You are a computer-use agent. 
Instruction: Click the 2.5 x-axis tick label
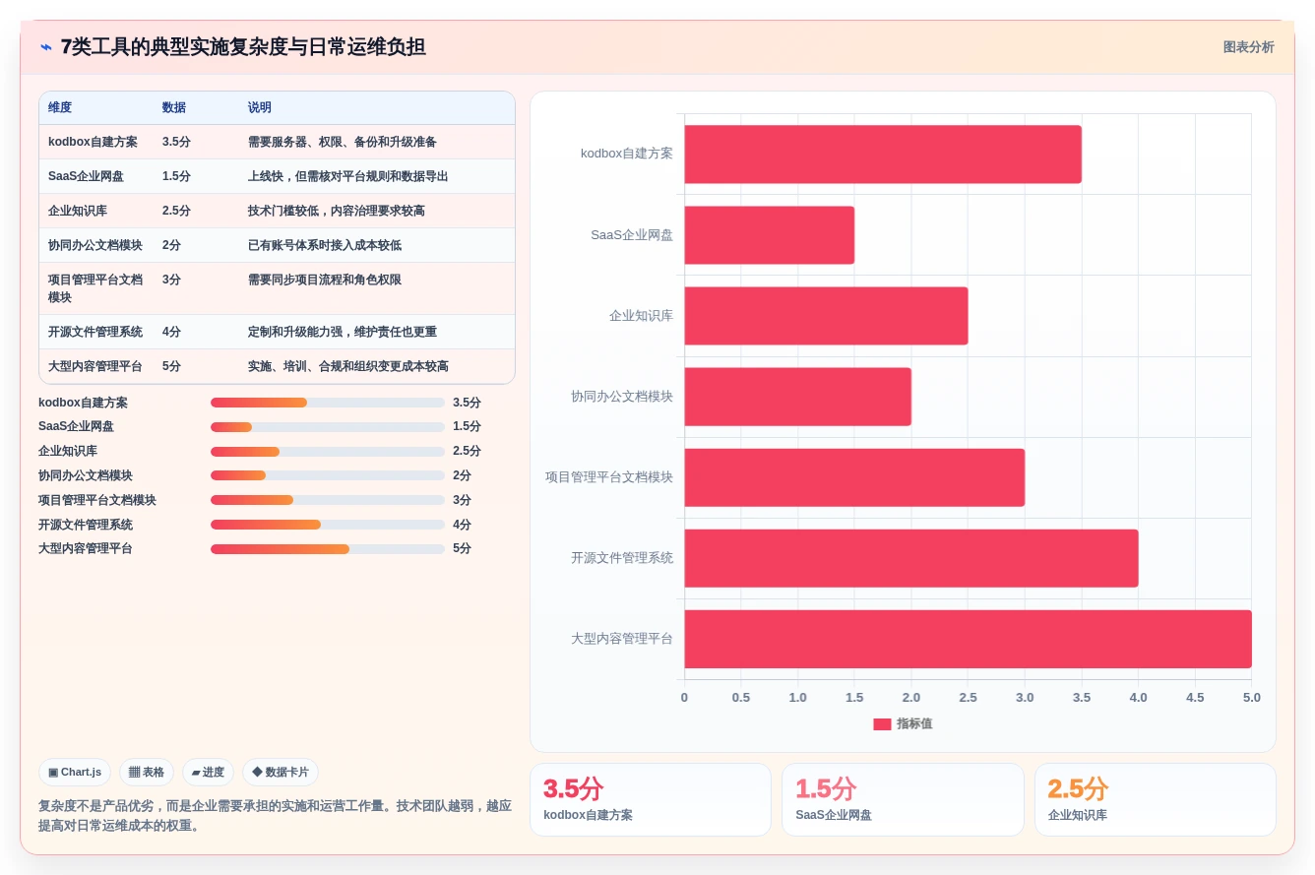pyautogui.click(x=969, y=698)
